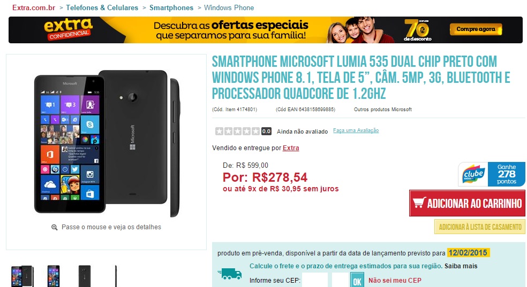
Task: Open Outros produtos Microsoft link
Action: point(383,110)
